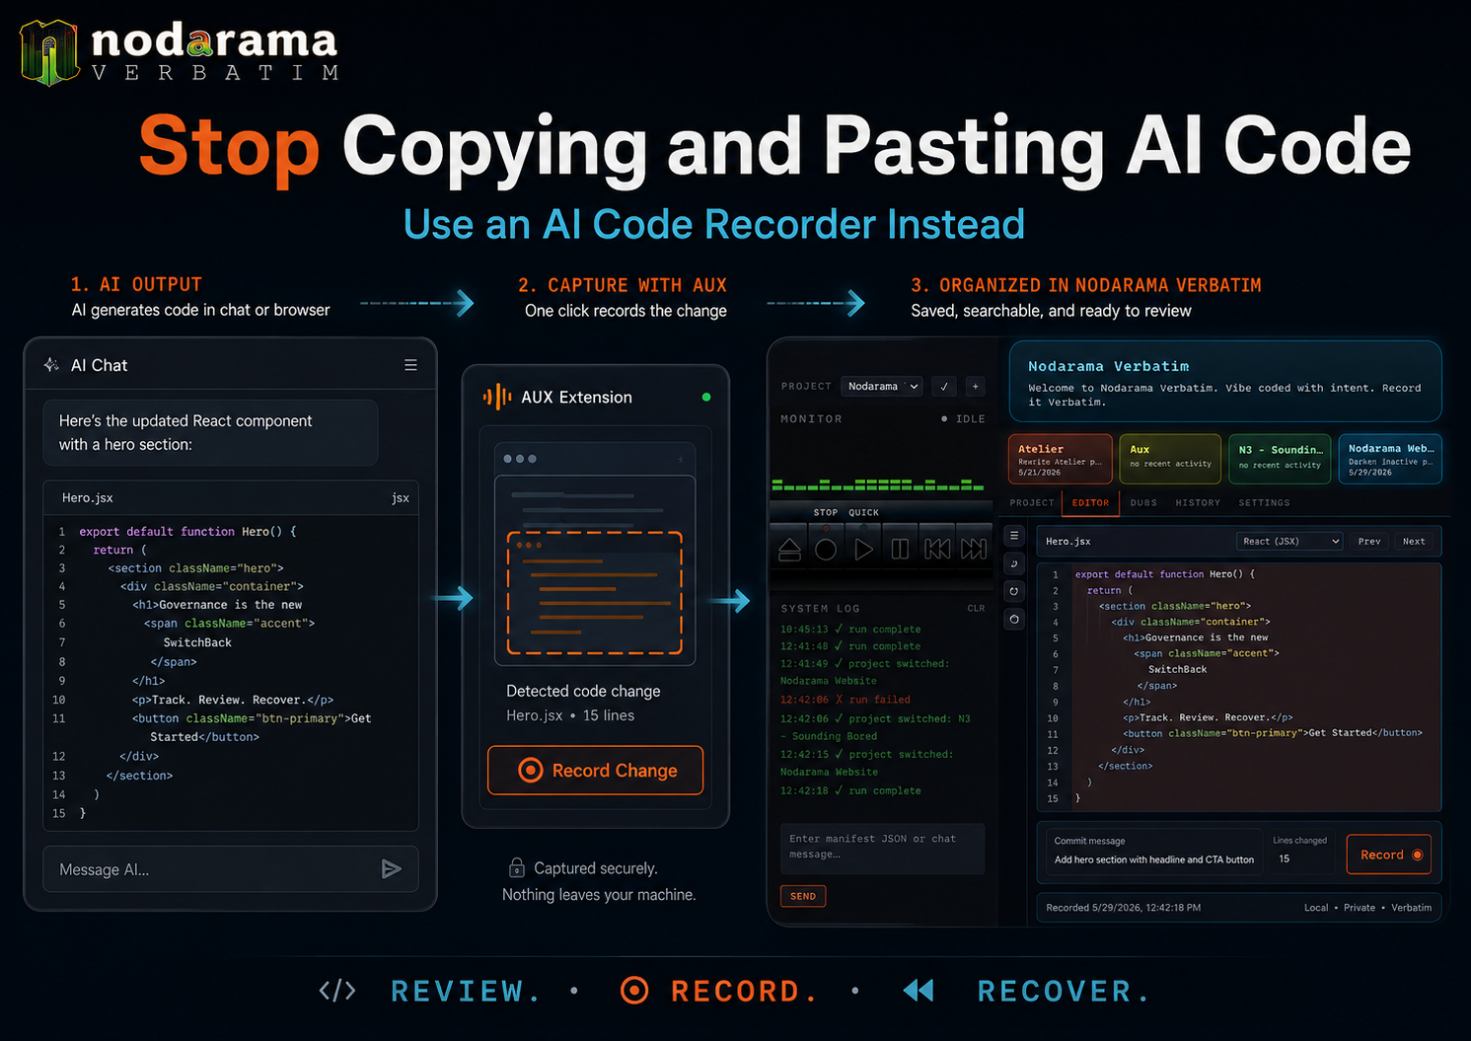Click the '12:42:18 run complete' log row
The height and width of the screenshot is (1041, 1471).
point(850,790)
